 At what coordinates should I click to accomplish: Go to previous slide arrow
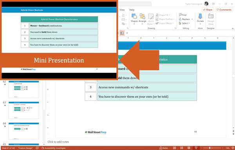point(233,131)
